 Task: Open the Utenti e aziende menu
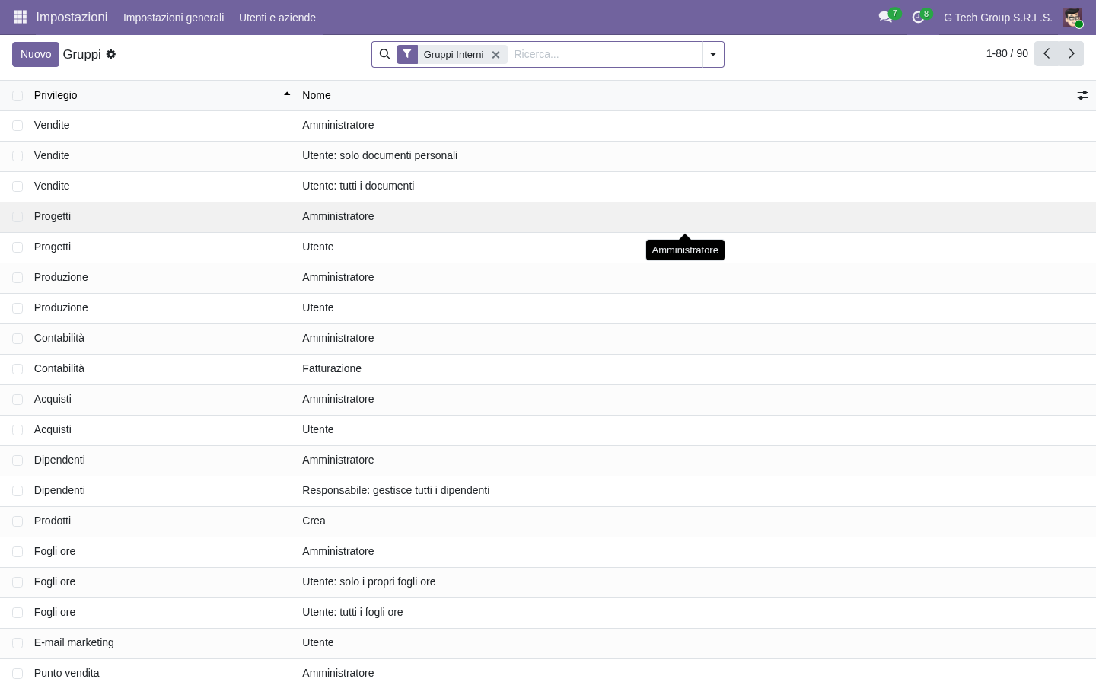click(x=277, y=18)
